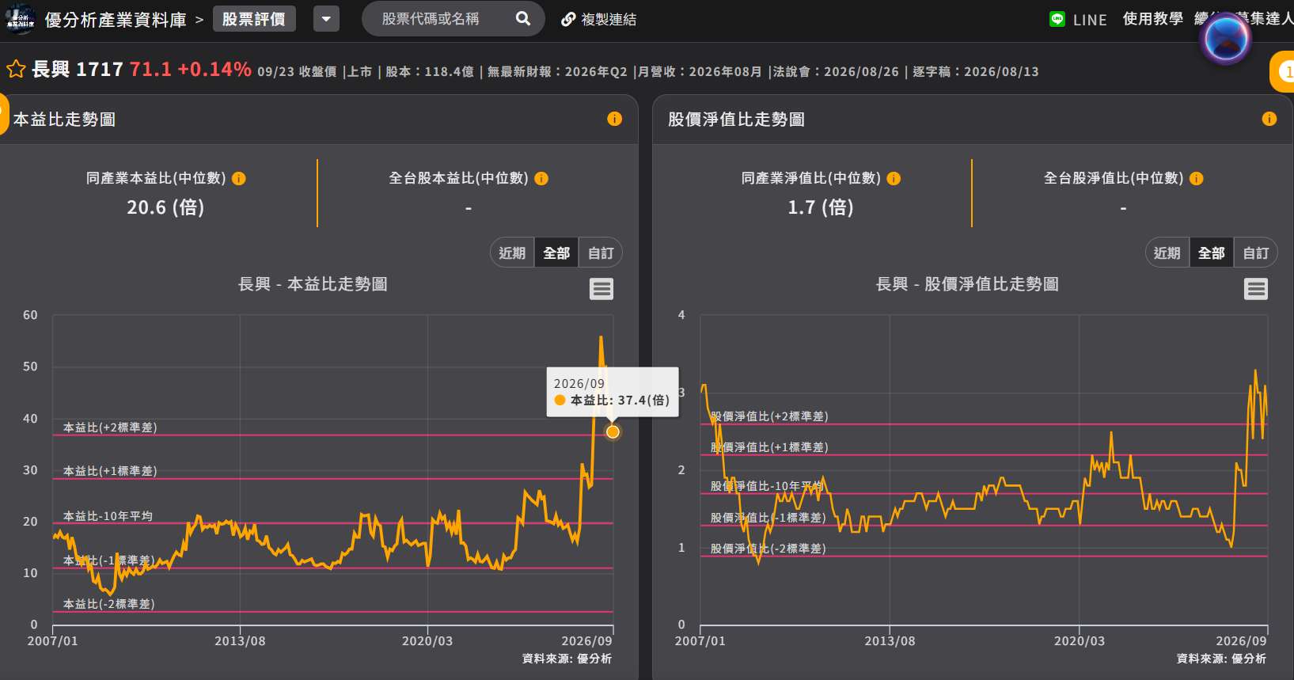
Task: Click the 複製連結 link icon
Action: (568, 19)
